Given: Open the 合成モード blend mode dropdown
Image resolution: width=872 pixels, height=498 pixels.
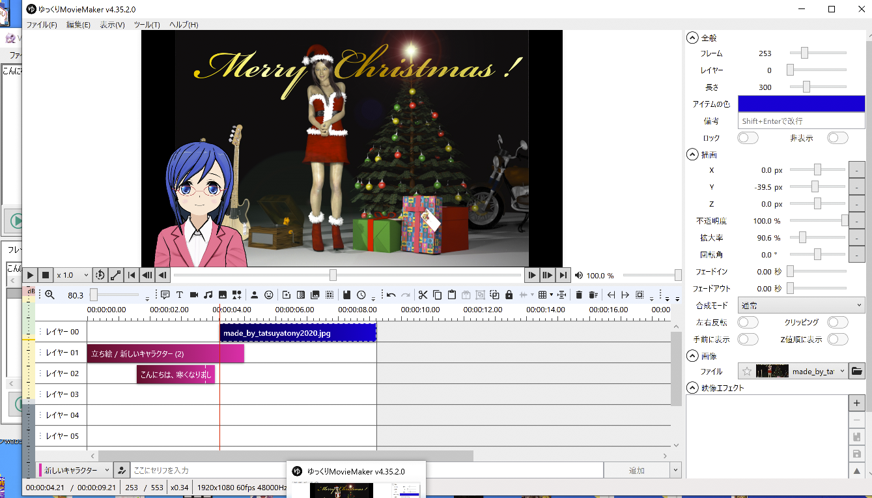Looking at the screenshot, I should (x=801, y=305).
